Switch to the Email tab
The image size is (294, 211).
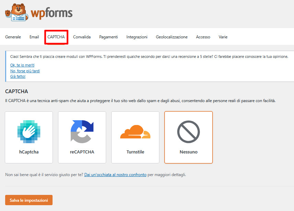click(x=34, y=37)
